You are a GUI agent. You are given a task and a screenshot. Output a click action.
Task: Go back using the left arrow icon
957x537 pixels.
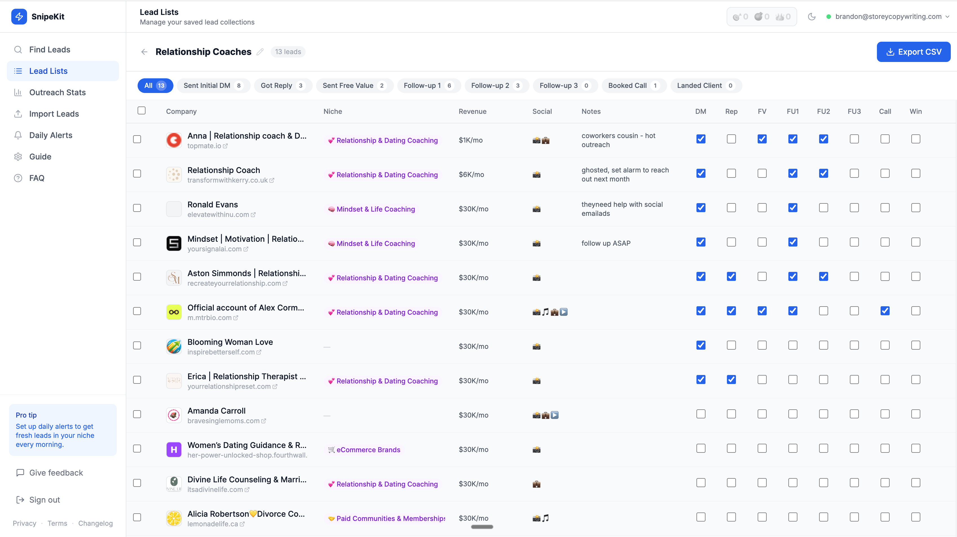click(145, 52)
